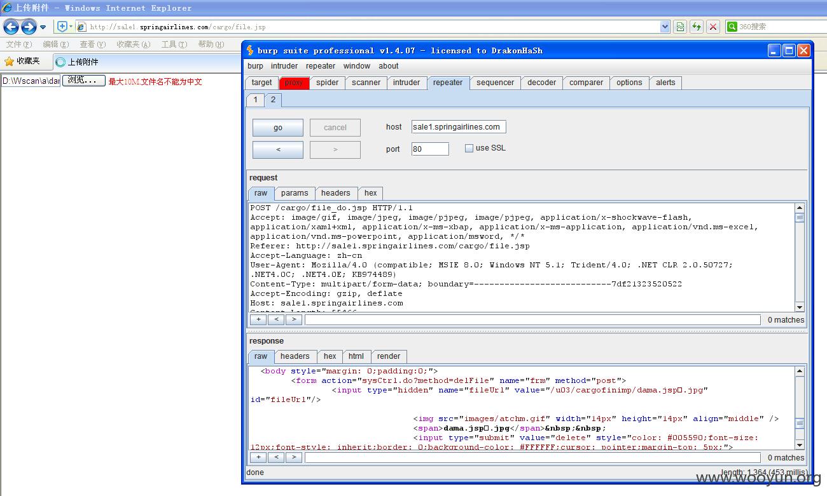Switch to the spider tab

click(x=328, y=83)
